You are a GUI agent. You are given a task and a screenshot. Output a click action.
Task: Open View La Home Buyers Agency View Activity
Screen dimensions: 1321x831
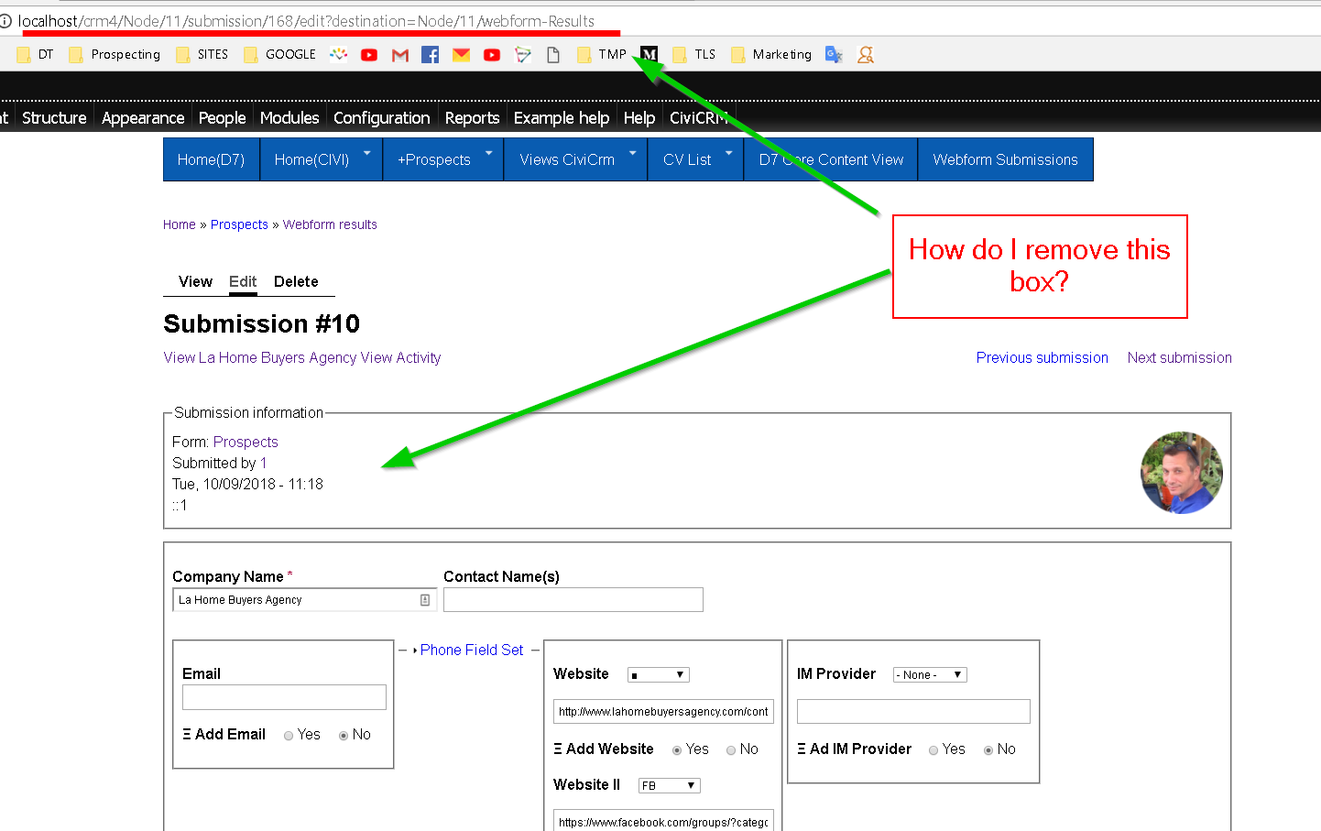(302, 357)
